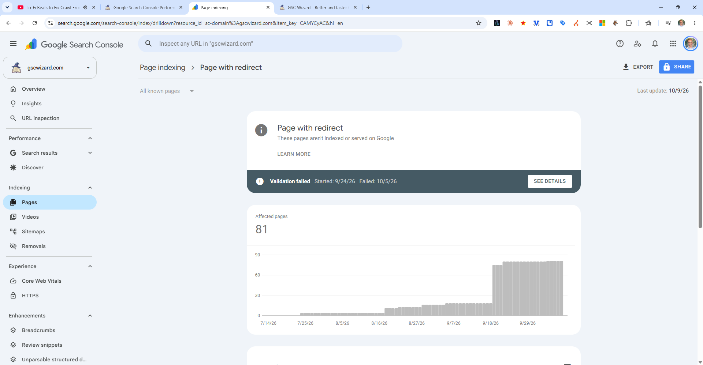Click the info icon beside Page with redirect
This screenshot has width=703, height=365.
(x=261, y=130)
